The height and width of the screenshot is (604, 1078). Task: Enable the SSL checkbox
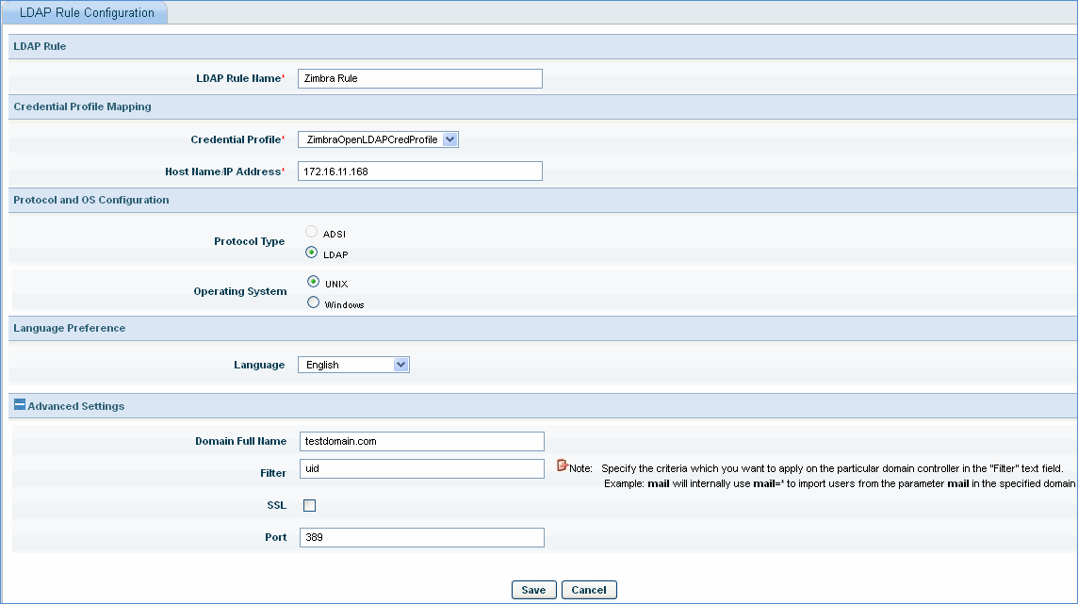tap(309, 505)
